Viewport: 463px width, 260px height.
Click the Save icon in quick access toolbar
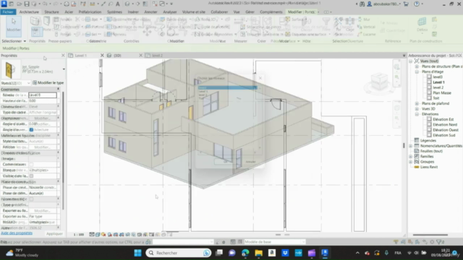tap(27, 4)
